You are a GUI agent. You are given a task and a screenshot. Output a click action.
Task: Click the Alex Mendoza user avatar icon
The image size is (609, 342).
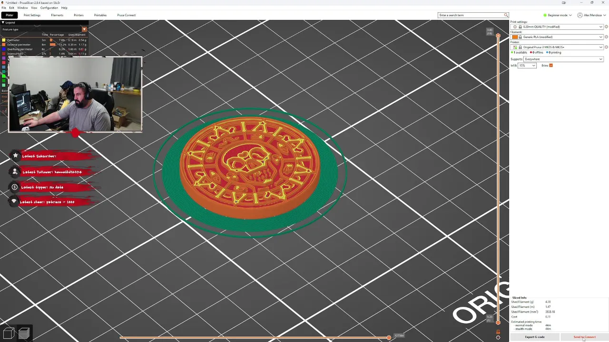(x=580, y=15)
